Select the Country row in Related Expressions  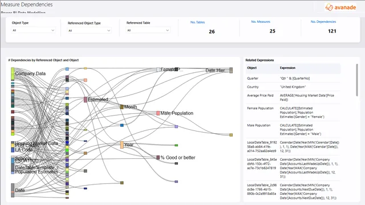293,87
